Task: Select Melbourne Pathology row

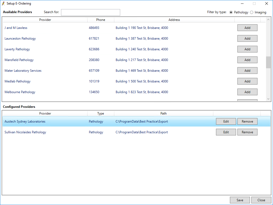Action: [x=134, y=92]
